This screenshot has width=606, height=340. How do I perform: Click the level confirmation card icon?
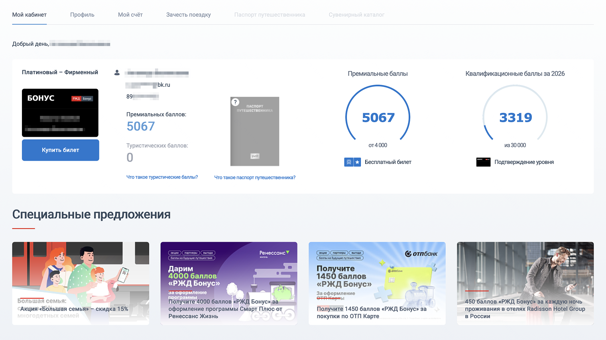pos(483,162)
